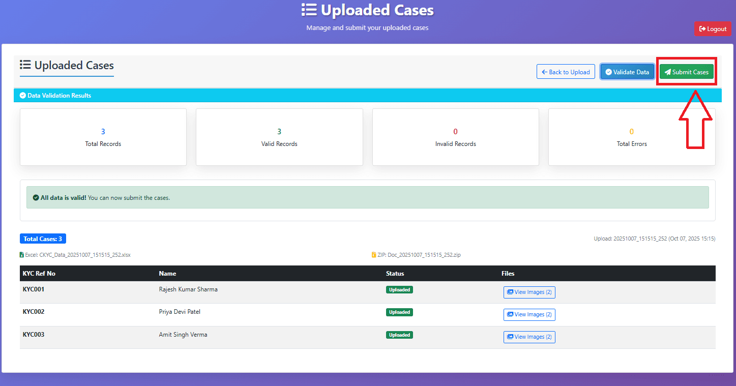The width and height of the screenshot is (736, 386).
Task: Go back using Back to Upload
Action: pos(566,72)
